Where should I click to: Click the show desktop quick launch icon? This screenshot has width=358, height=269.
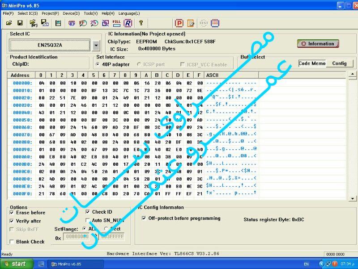(x=41, y=264)
